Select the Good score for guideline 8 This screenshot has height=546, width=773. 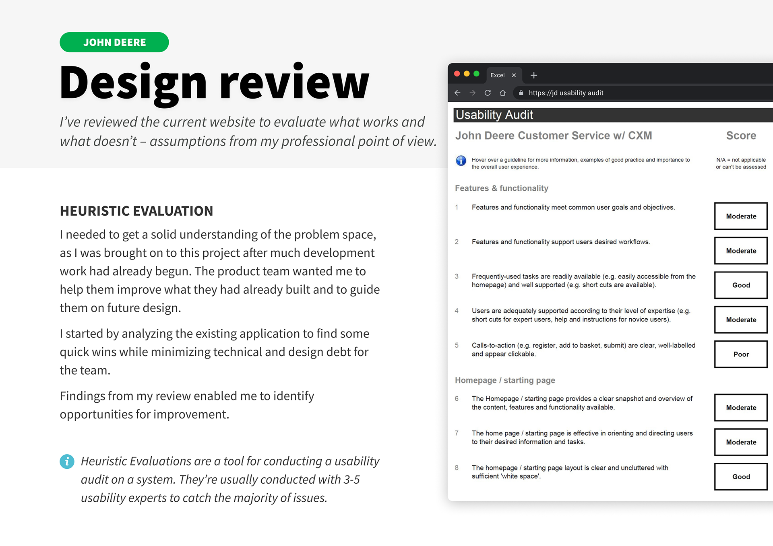[740, 476]
